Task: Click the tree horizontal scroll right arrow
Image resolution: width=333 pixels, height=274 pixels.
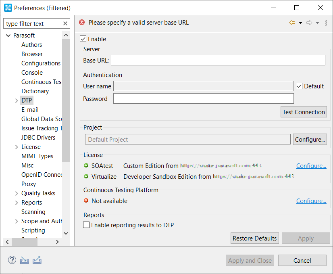Action: [x=57, y=242]
